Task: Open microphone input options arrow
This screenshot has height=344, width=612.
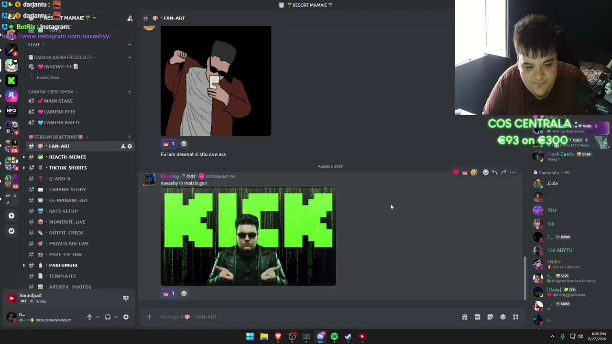Action: point(97,317)
